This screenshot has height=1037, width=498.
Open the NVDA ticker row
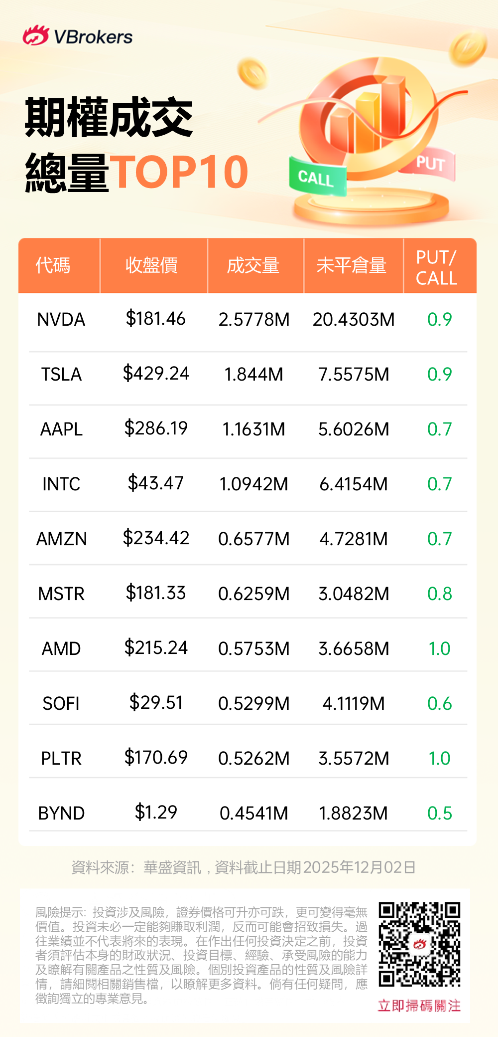(61, 319)
